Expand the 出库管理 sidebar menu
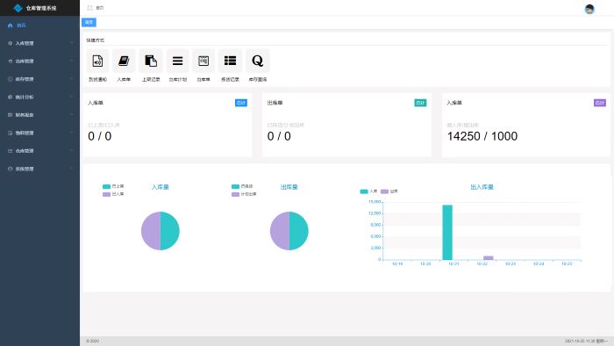The width and height of the screenshot is (614, 346). tap(40, 61)
